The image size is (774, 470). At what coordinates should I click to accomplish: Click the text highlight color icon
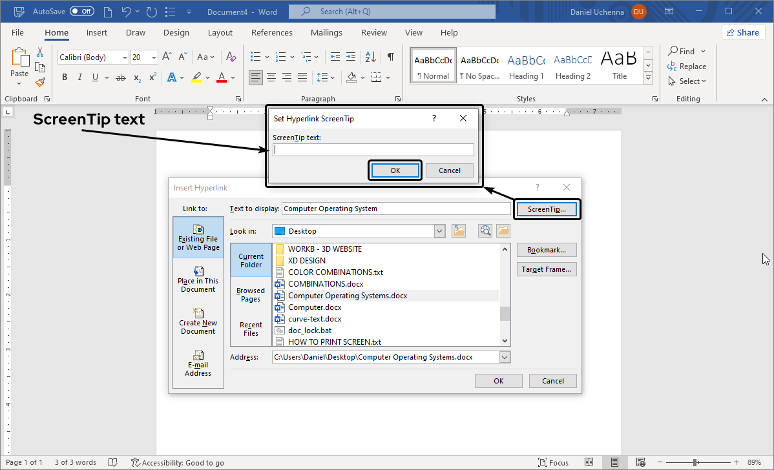click(196, 77)
